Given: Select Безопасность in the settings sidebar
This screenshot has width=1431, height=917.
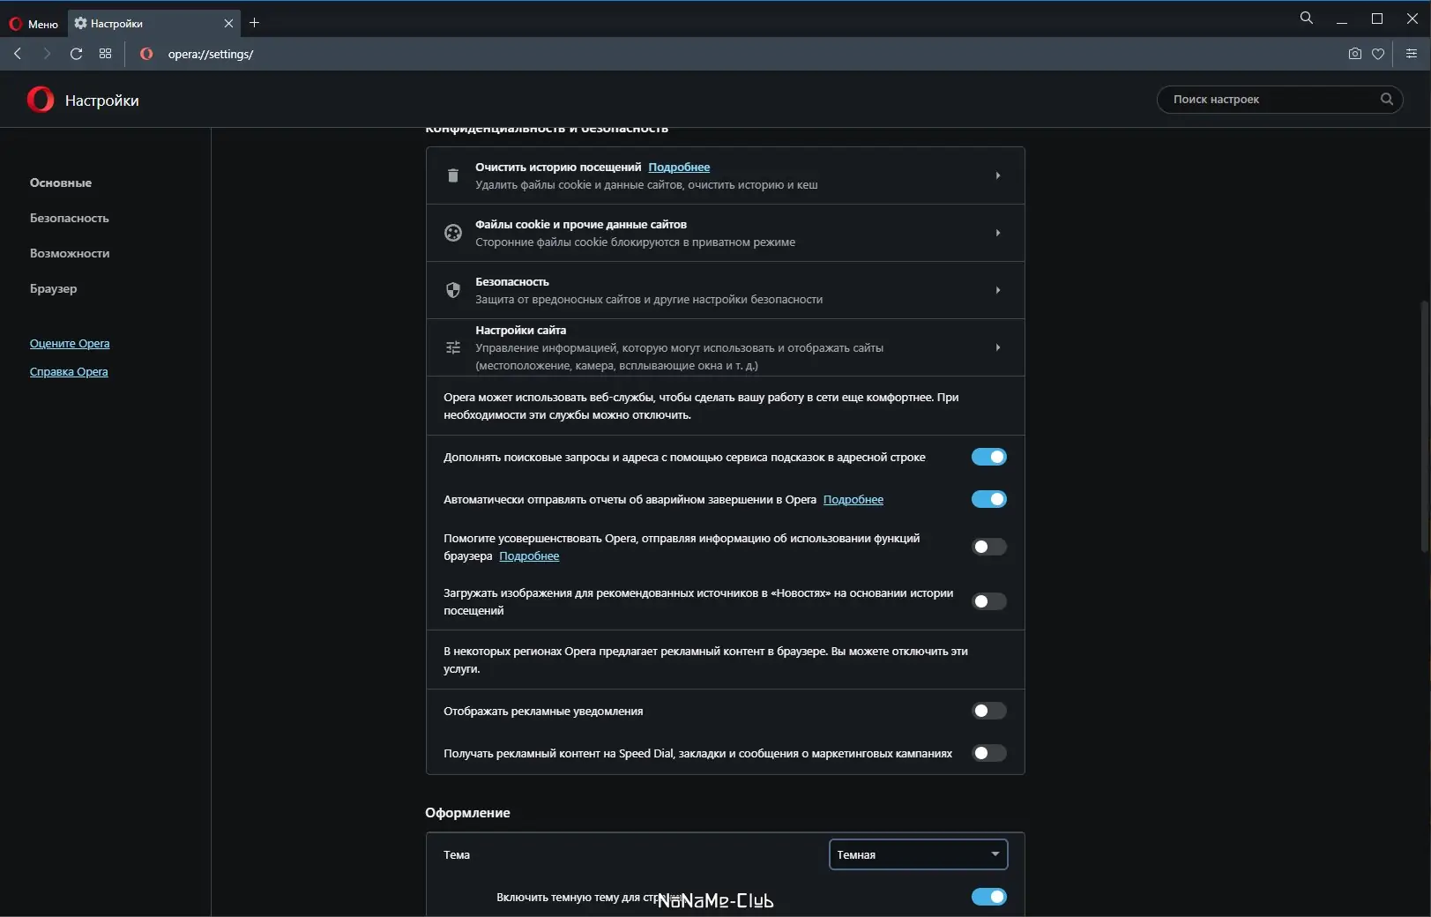Looking at the screenshot, I should 70,218.
